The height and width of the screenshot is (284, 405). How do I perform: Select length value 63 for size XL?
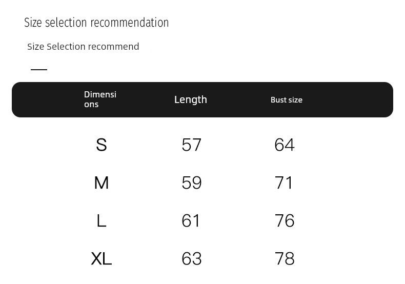[192, 259]
